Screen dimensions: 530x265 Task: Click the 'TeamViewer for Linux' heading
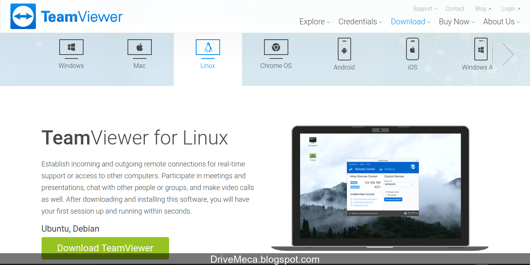click(135, 138)
